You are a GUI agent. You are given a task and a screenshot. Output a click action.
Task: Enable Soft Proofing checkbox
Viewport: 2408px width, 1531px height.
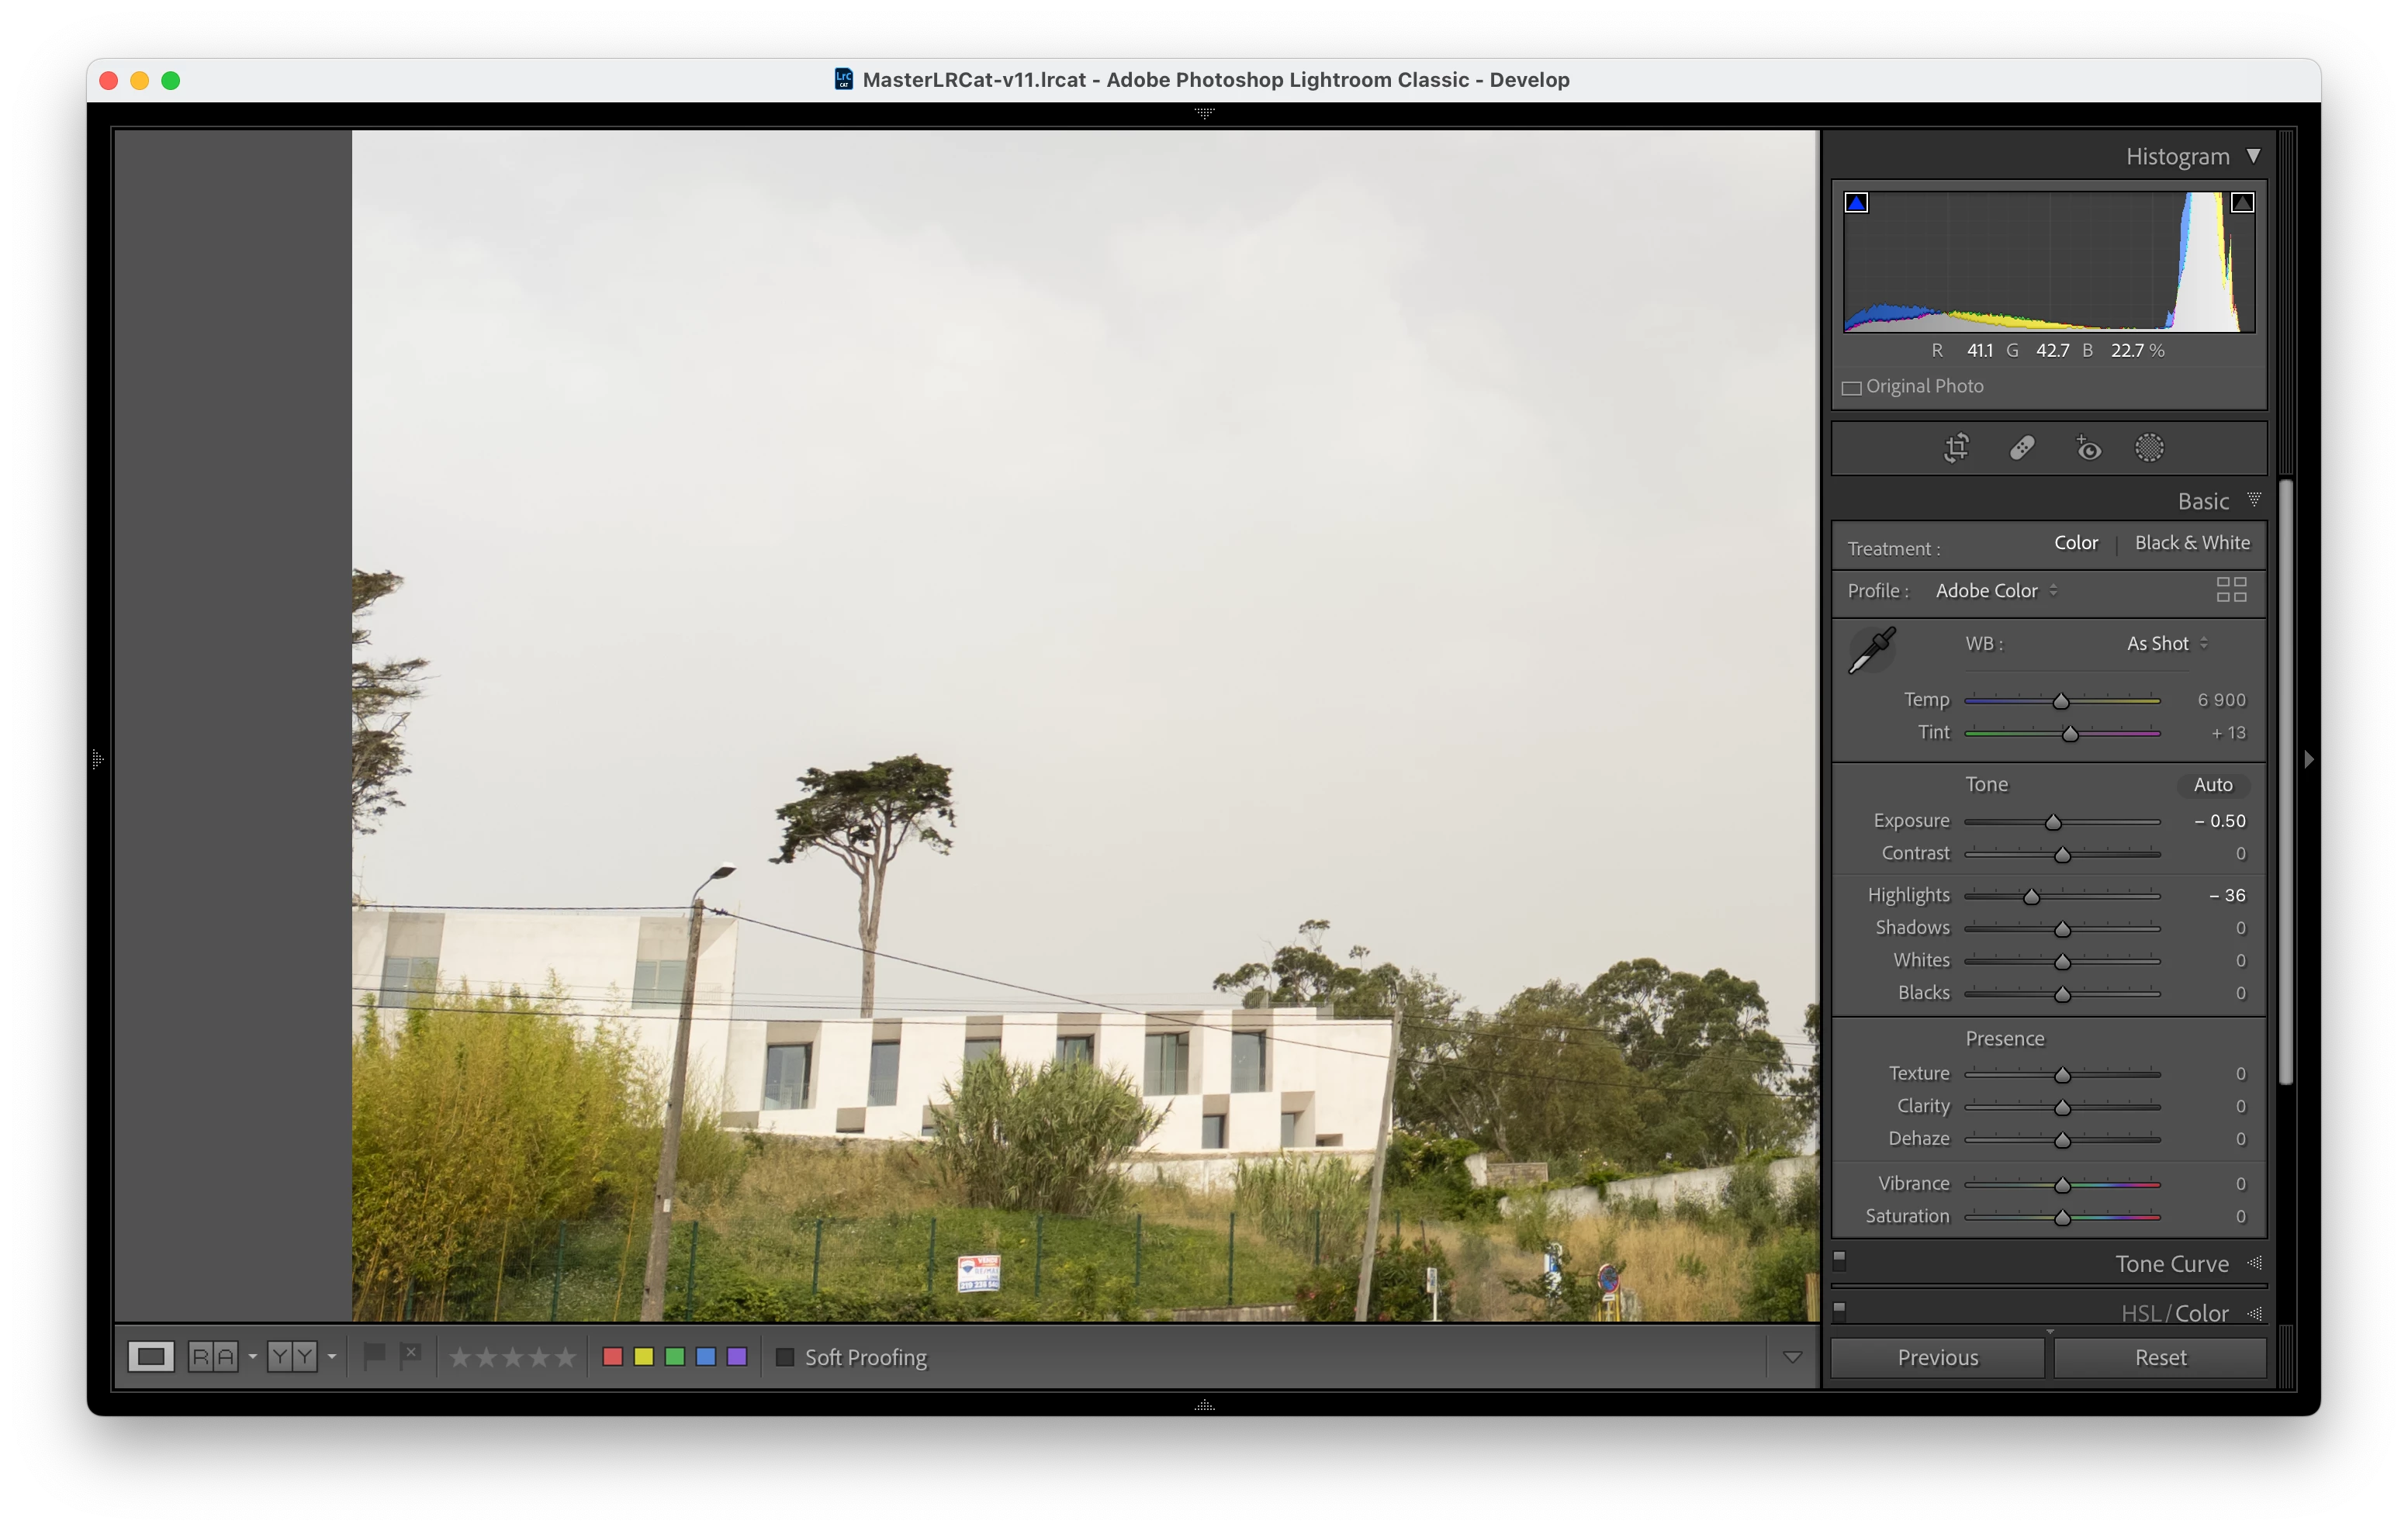[x=785, y=1357]
